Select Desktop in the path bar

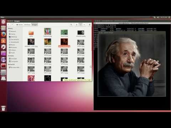coord(27,25)
